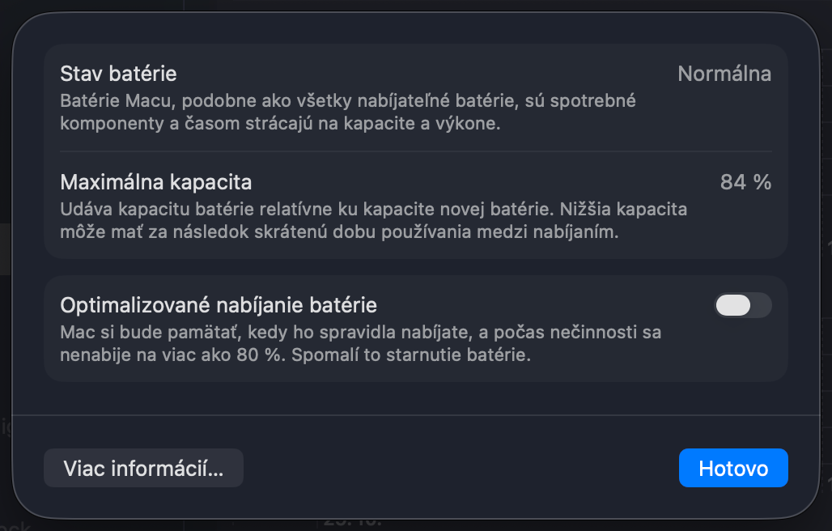Click the Optimalizované nabíjanie batérie label
Image resolution: width=832 pixels, height=531 pixels.
coord(219,305)
